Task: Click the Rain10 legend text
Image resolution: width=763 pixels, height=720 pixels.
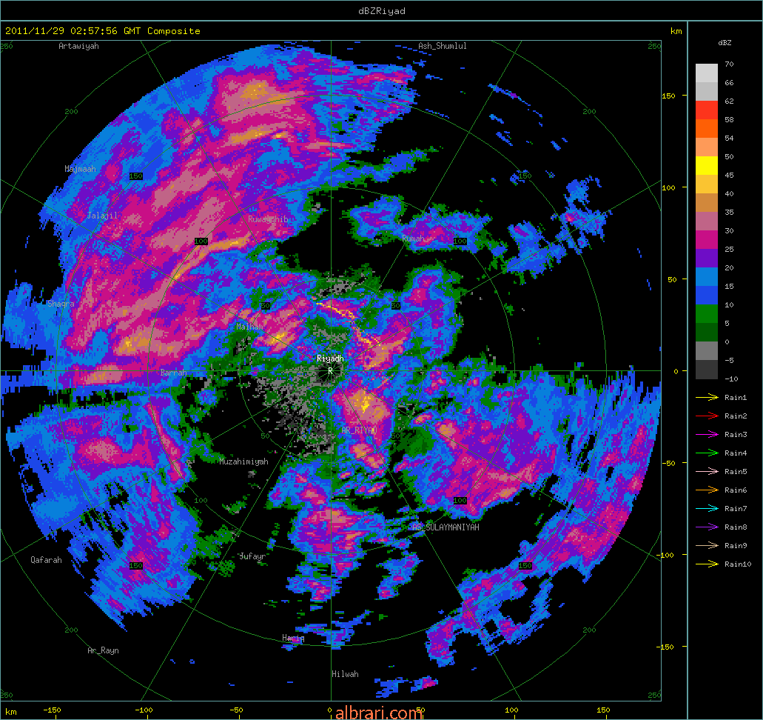Action: (738, 564)
